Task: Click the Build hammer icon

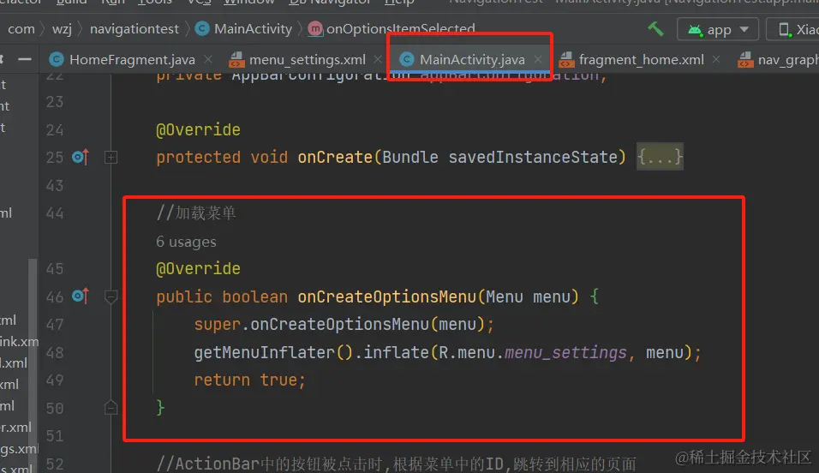Action: (655, 29)
